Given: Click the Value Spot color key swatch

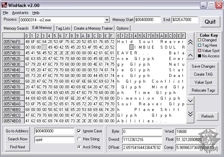Looking at the screenshot, I should click(200, 51).
